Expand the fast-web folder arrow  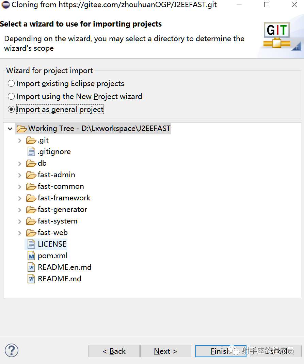click(20, 233)
